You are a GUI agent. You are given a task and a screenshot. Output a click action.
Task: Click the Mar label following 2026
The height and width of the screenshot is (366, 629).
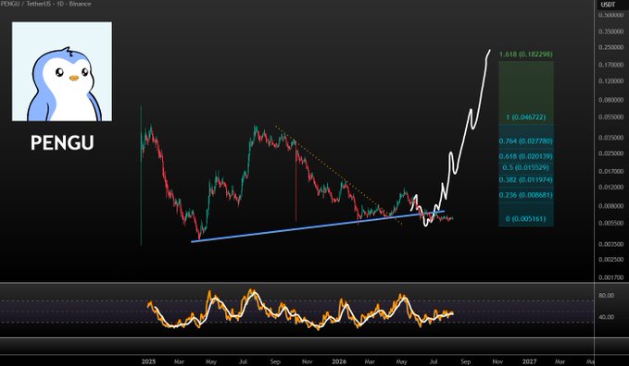coord(370,361)
